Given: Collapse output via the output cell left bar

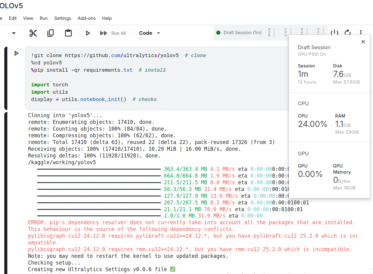Looking at the screenshot, I should point(6,193).
